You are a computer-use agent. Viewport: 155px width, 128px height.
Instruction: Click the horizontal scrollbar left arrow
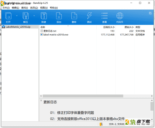point(41,96)
